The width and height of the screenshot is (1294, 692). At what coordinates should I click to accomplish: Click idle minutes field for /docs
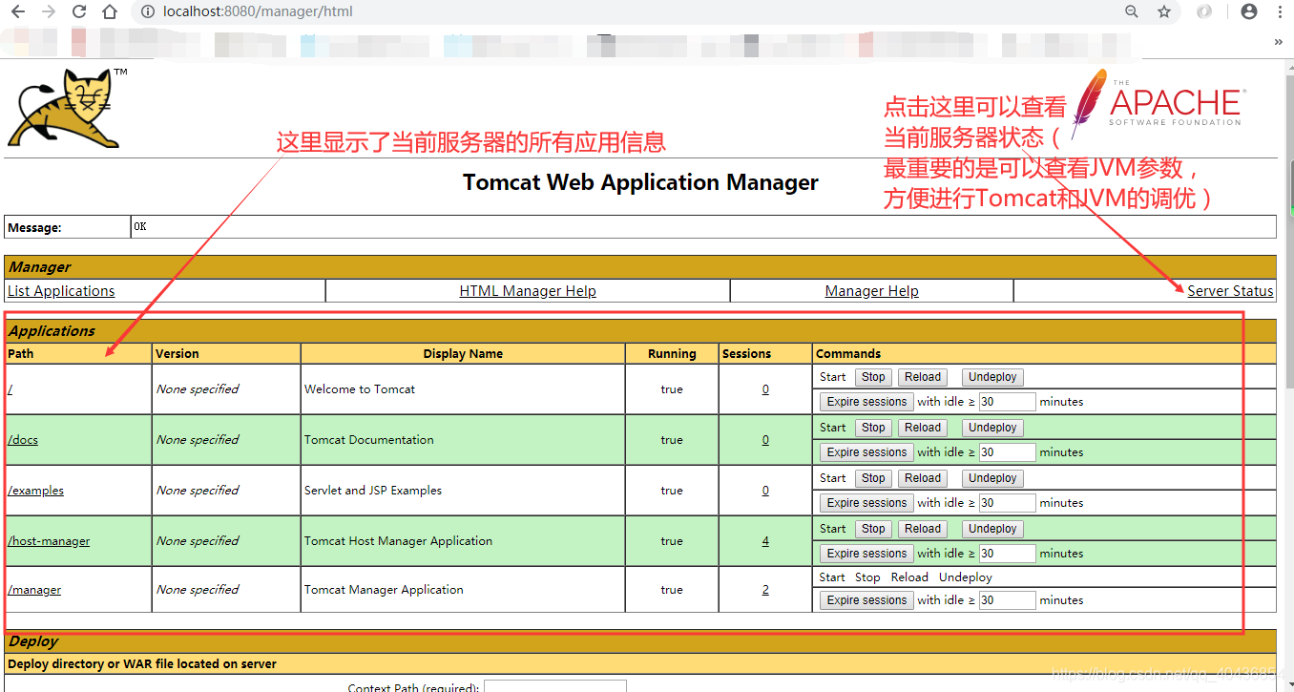click(x=1007, y=452)
